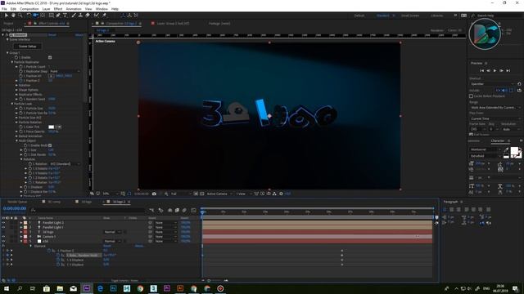Open the Shortcut Spacebar dropdown in Preview

tap(493, 84)
